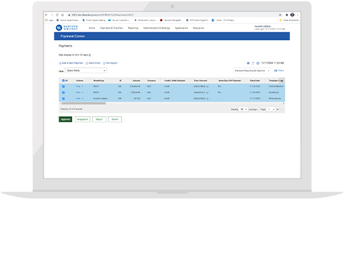Open the Apps shortcut in the bookmarks bar

point(50,20)
